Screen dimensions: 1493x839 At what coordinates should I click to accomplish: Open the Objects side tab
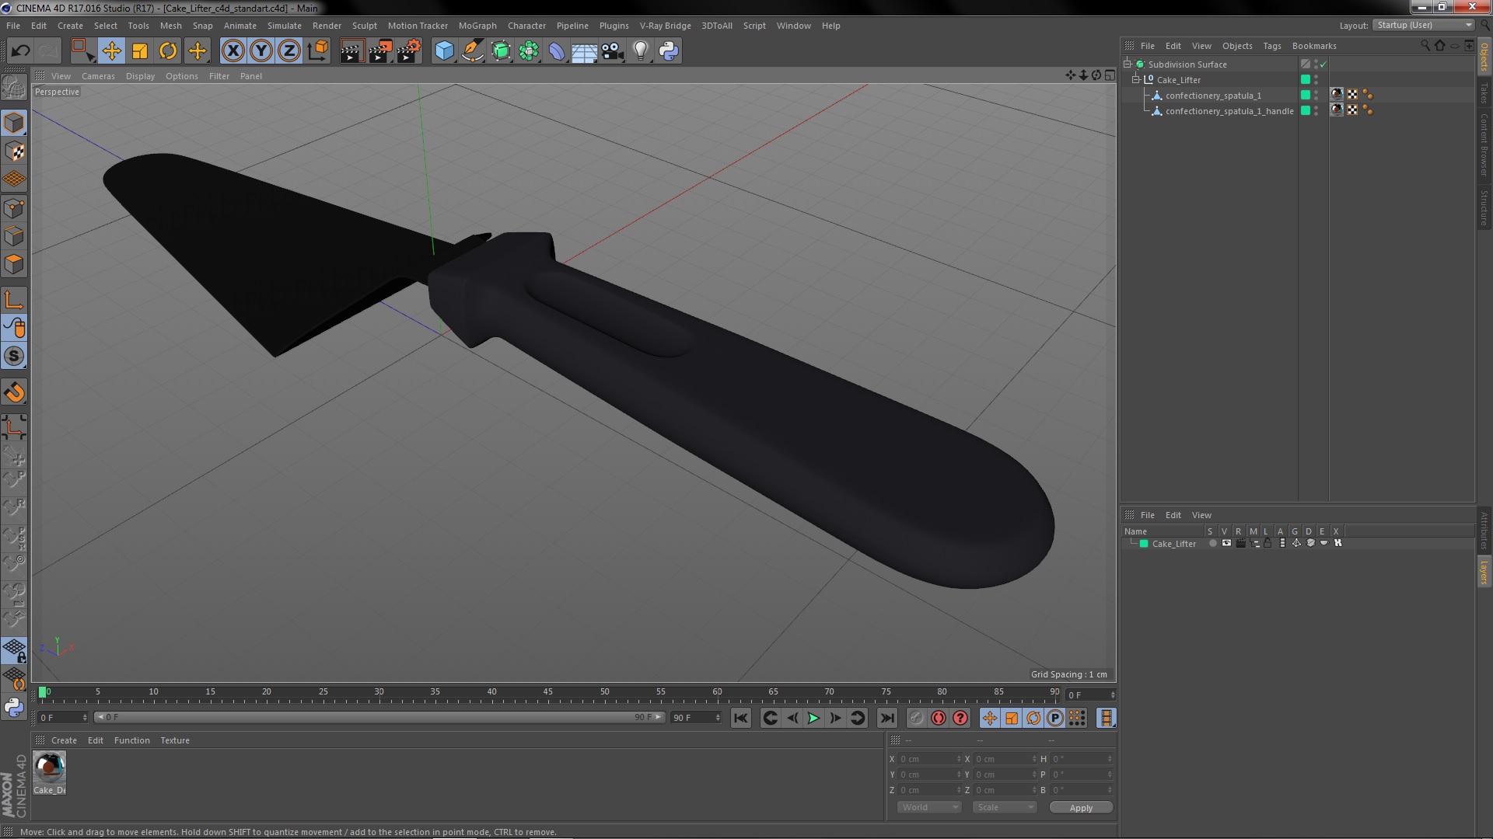tap(1484, 57)
